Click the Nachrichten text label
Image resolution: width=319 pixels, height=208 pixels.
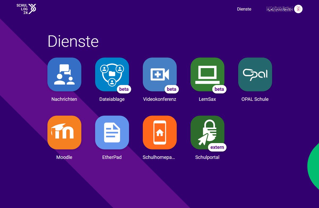[x=64, y=99]
